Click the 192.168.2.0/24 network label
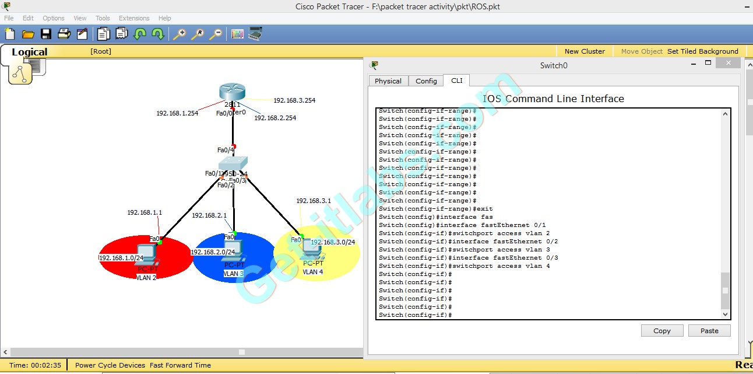 pyautogui.click(x=213, y=252)
